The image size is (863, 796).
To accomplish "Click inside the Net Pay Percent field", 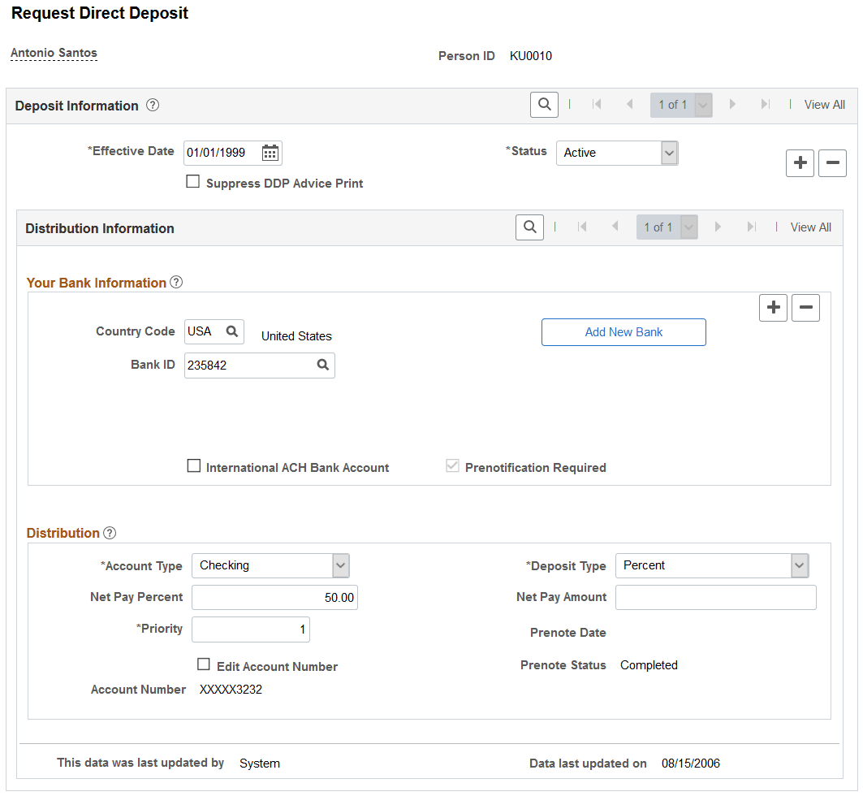I will point(274,597).
